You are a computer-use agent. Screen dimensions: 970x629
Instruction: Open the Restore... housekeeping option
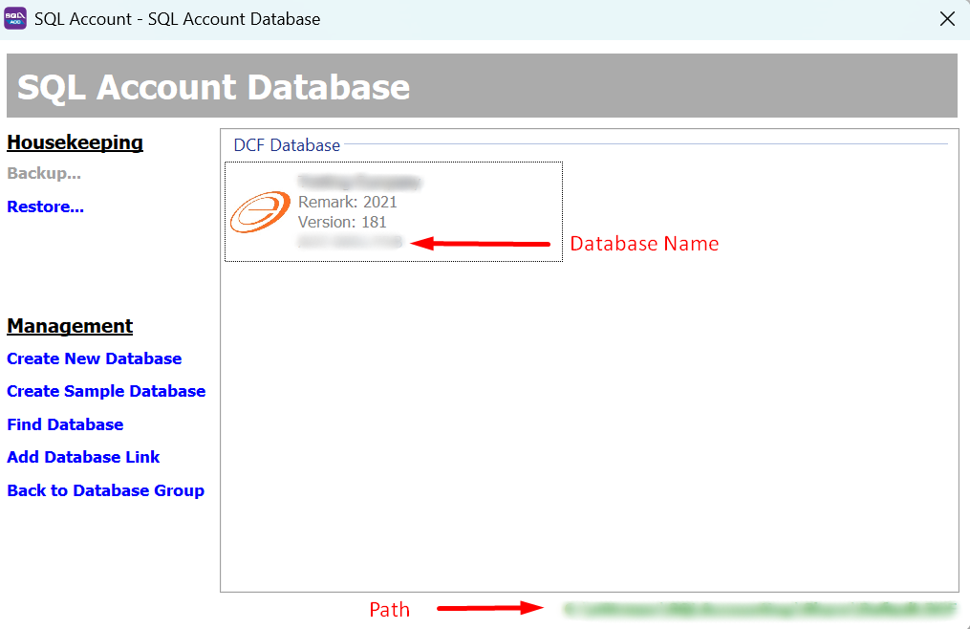(x=45, y=206)
